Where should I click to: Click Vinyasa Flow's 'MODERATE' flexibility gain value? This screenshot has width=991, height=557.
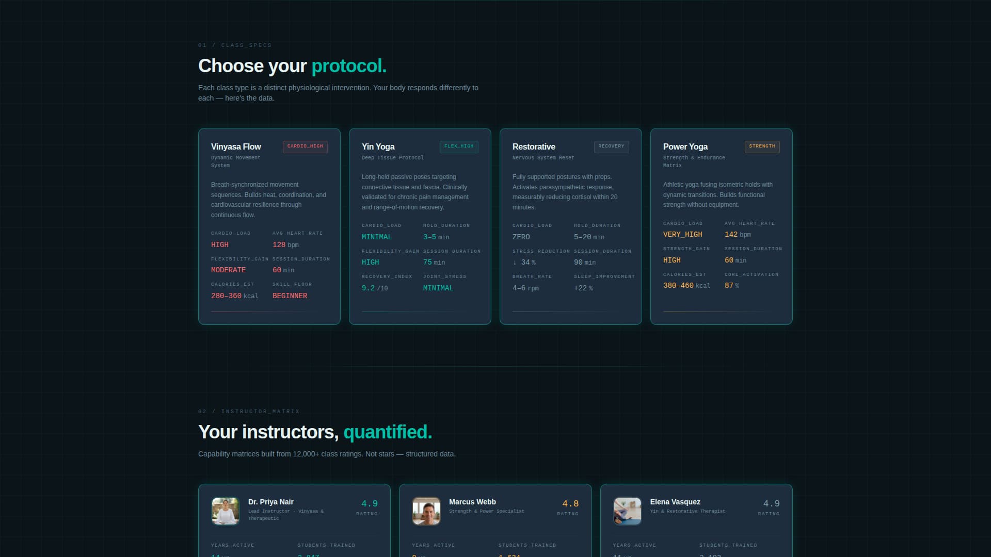click(228, 270)
